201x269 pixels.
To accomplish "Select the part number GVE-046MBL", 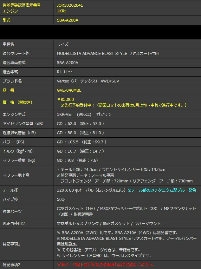I will click(69, 90).
